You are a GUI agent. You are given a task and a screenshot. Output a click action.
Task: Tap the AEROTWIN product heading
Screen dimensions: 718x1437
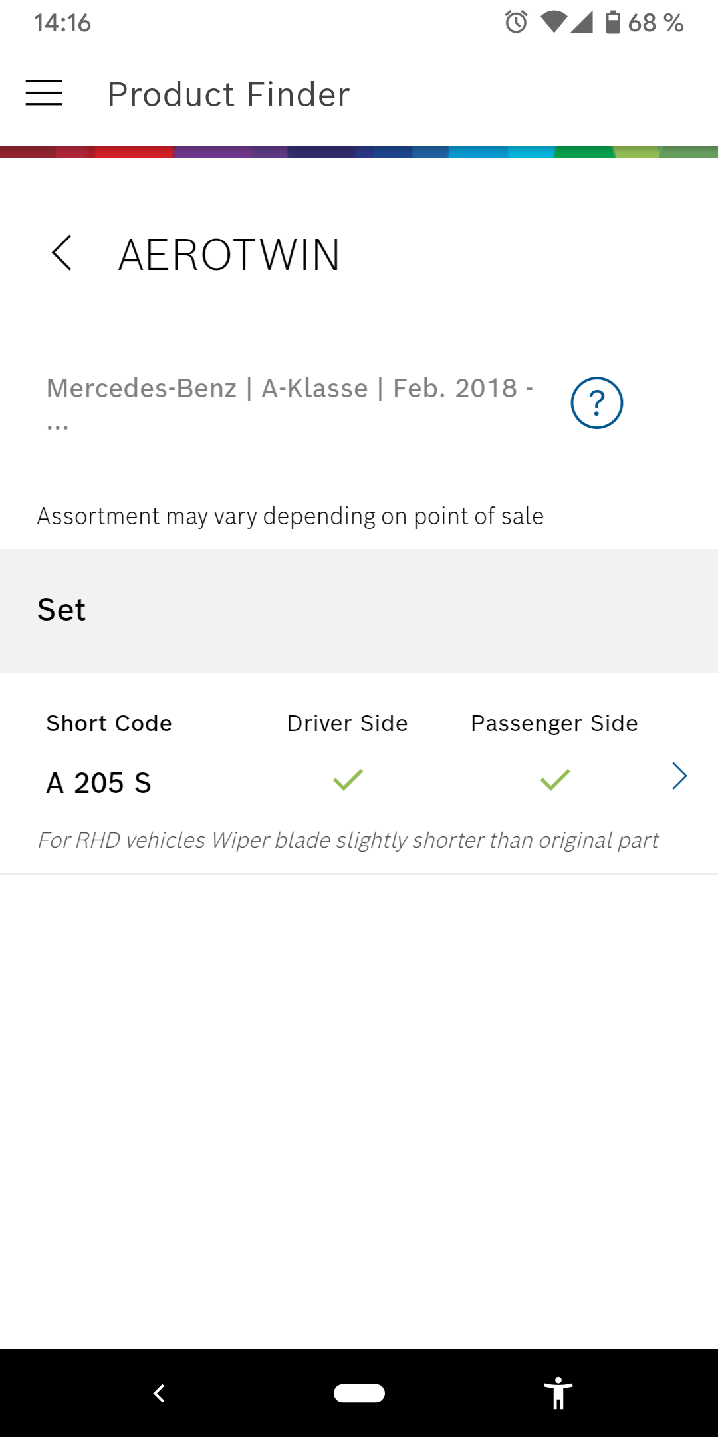pyautogui.click(x=229, y=255)
